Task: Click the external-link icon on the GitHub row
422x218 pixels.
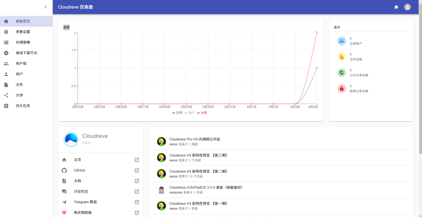Action: 137,170
